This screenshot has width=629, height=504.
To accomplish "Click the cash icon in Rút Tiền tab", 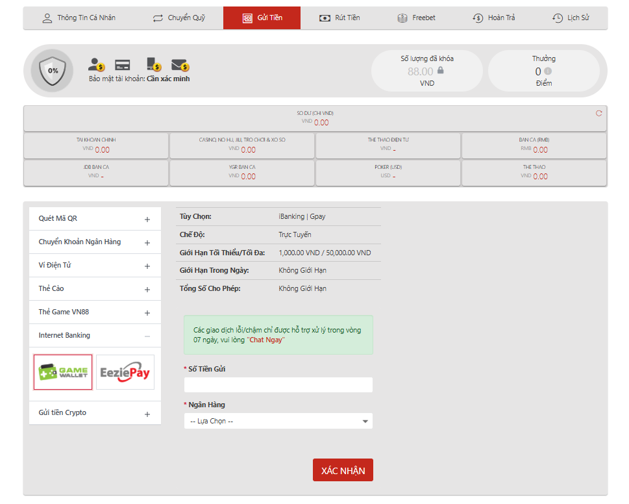I will 325,18.
